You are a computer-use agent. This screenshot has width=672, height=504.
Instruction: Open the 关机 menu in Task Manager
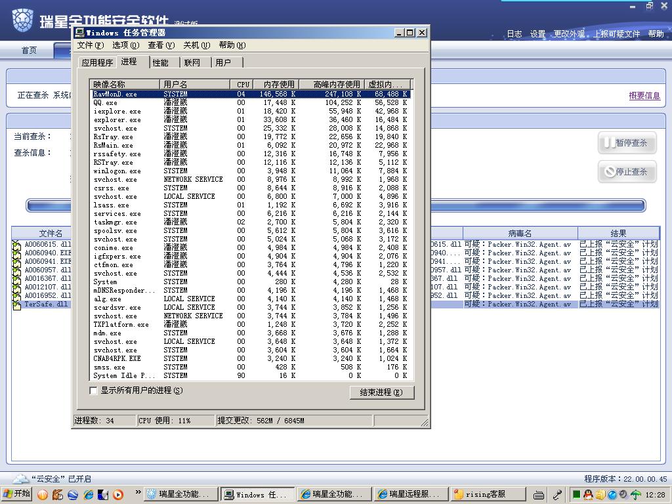click(x=196, y=45)
